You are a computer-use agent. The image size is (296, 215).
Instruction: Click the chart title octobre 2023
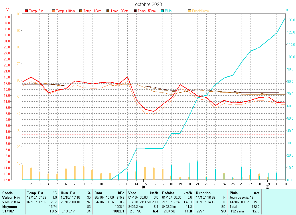coord(148,4)
